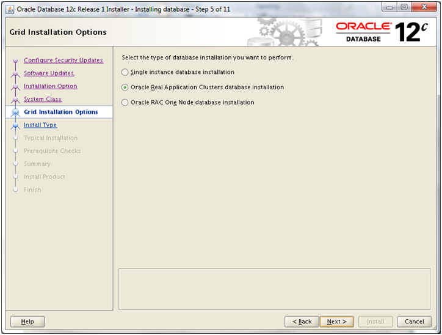Click step marker beside Software Updates
The width and height of the screenshot is (442, 335).
point(15,73)
